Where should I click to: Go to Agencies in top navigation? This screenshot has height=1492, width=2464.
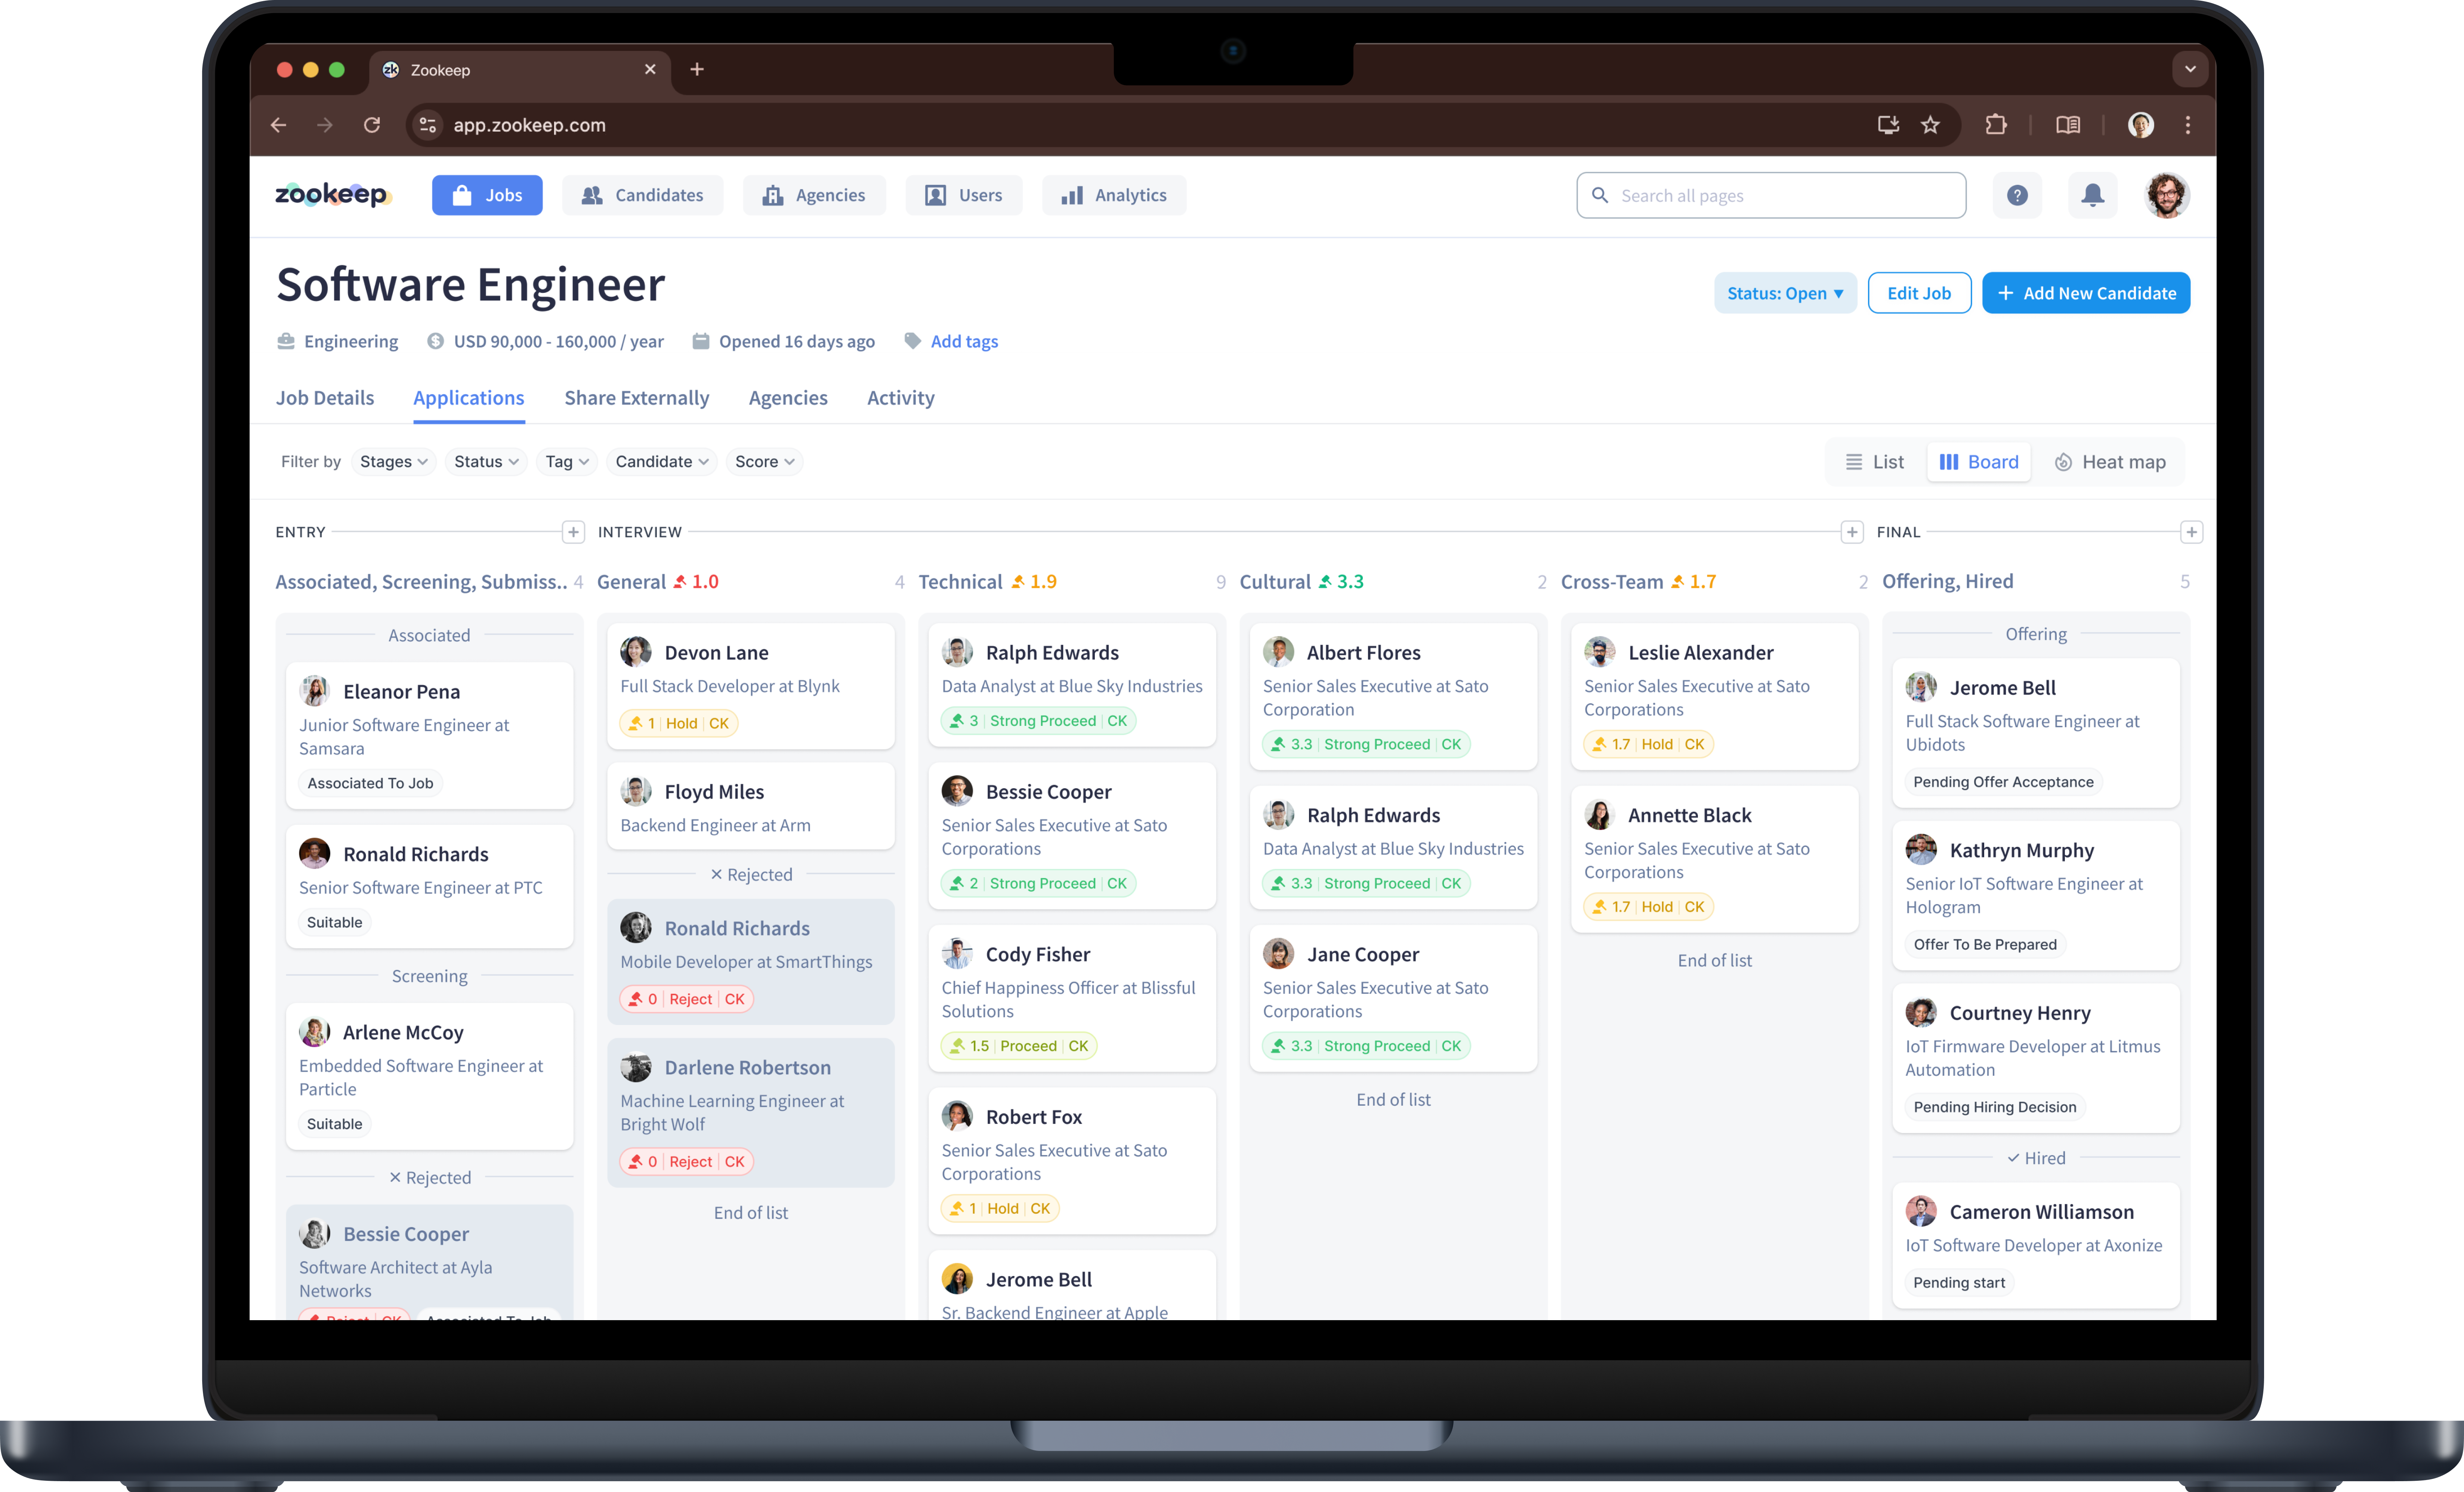click(x=814, y=195)
